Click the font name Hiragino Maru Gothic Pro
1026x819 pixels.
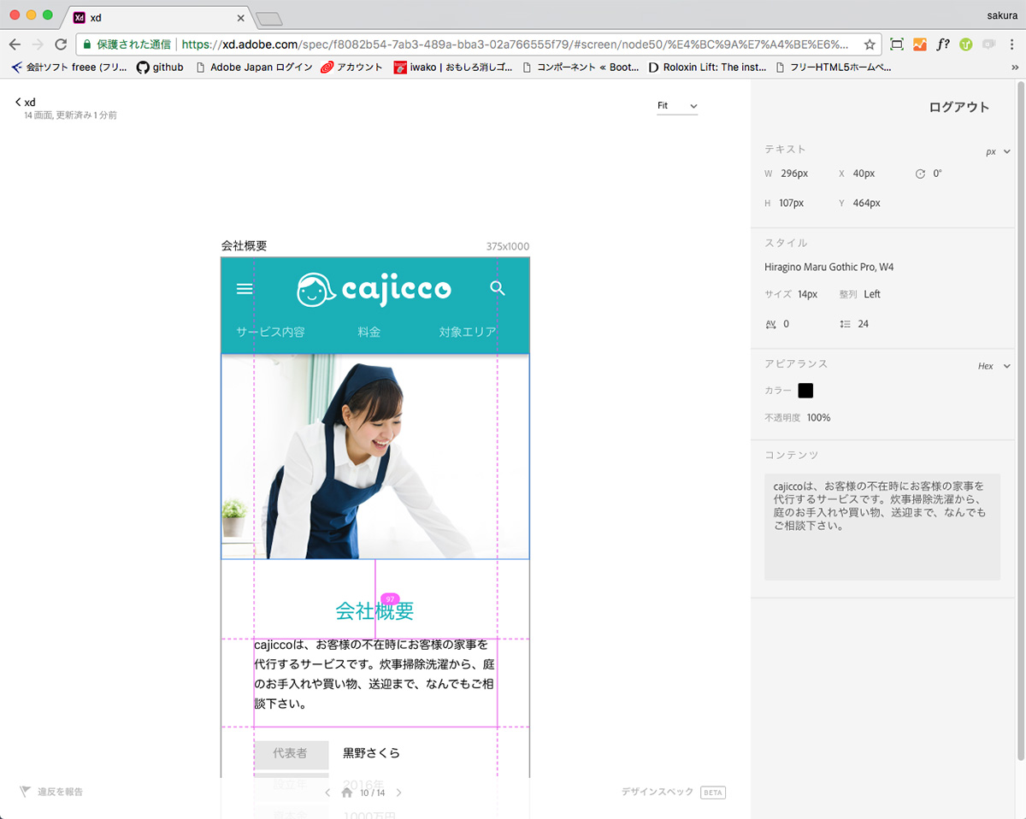click(829, 268)
